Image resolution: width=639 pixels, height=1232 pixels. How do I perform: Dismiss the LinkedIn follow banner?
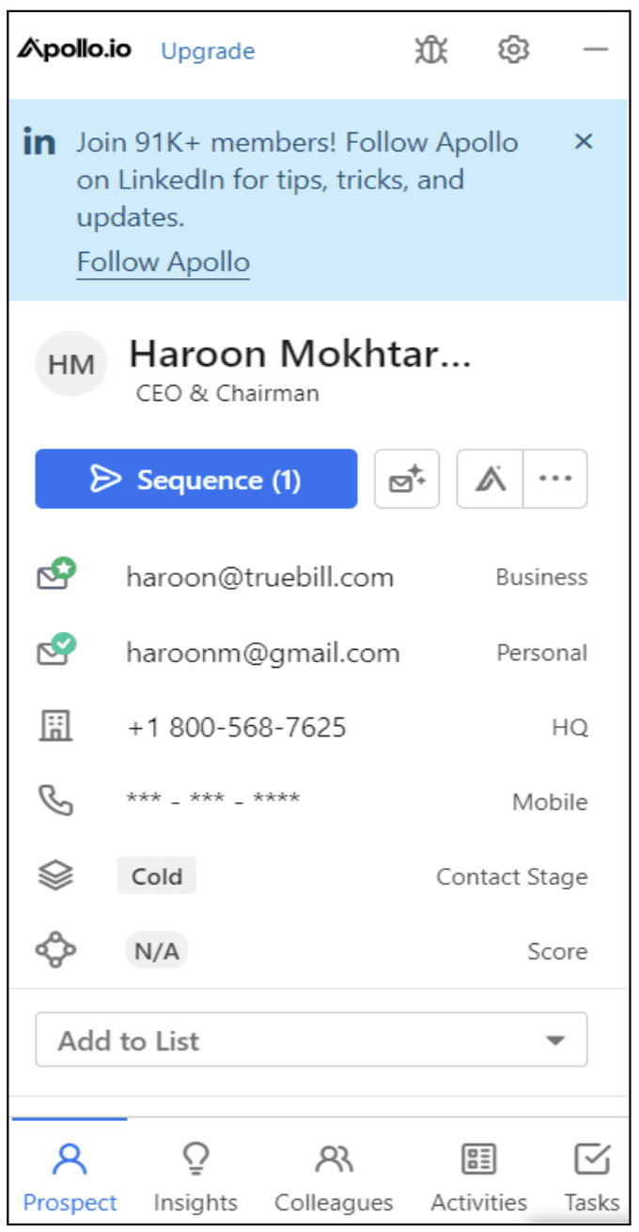tap(584, 141)
